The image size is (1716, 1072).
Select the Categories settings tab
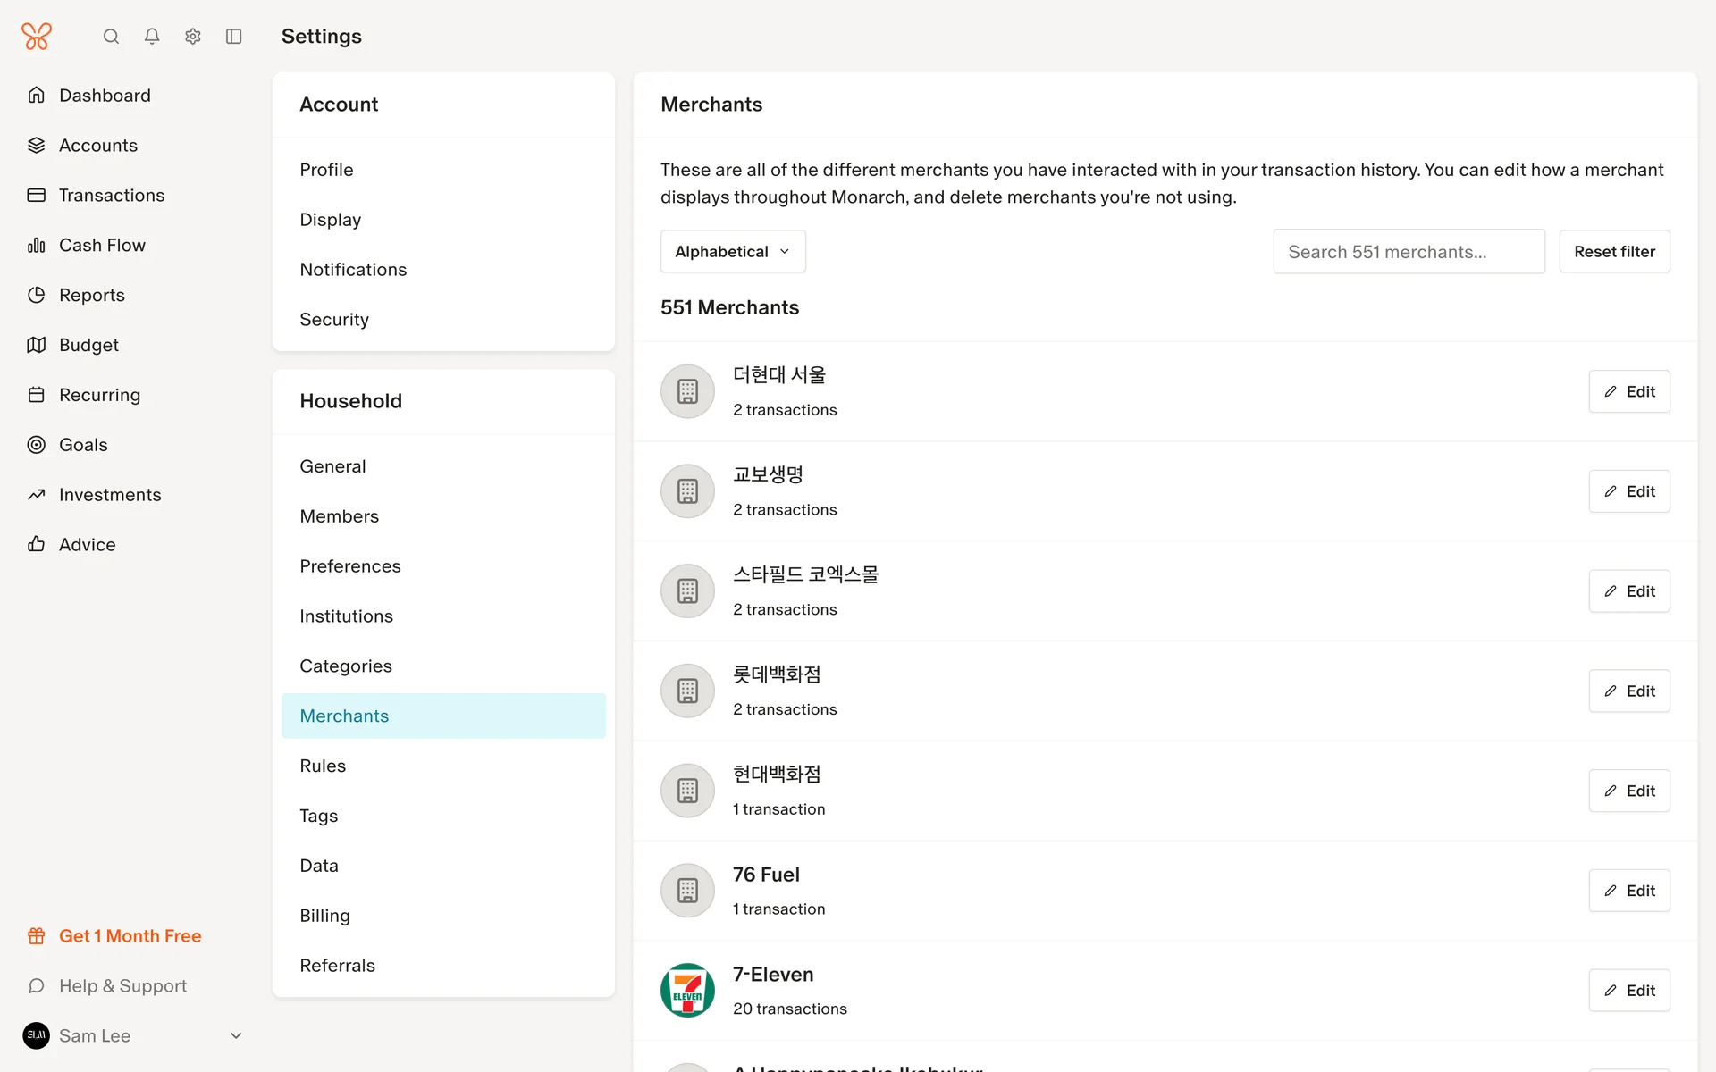[x=346, y=666]
